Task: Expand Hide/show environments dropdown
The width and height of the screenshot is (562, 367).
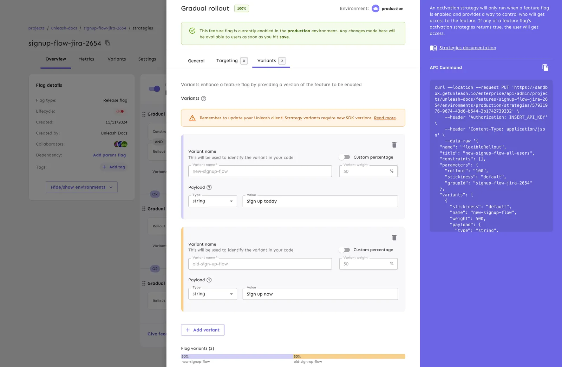Action: click(81, 187)
